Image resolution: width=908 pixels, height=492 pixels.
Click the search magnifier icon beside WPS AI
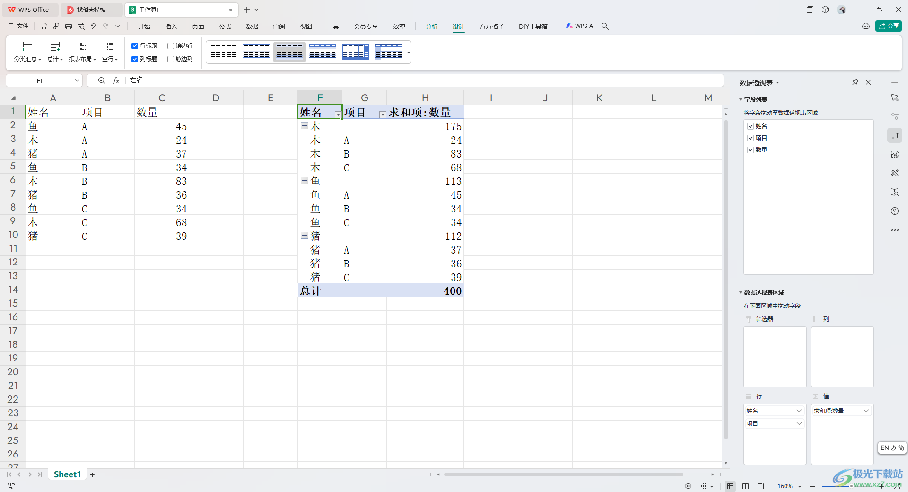[x=605, y=26]
